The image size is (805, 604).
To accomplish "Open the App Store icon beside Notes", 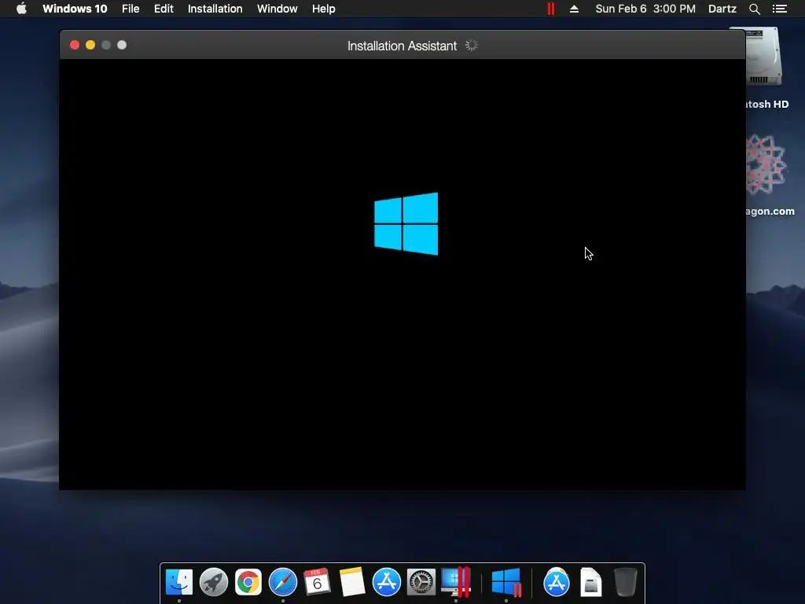I will click(x=386, y=582).
